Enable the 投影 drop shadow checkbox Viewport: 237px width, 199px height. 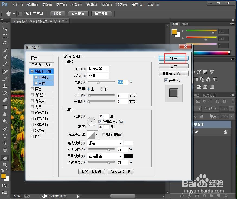[32, 136]
